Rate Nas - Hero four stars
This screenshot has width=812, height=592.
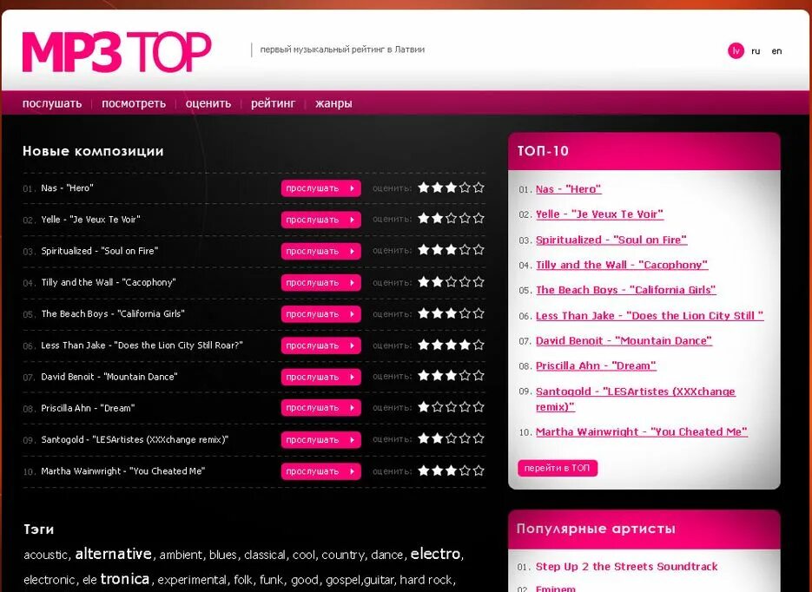pos(465,187)
